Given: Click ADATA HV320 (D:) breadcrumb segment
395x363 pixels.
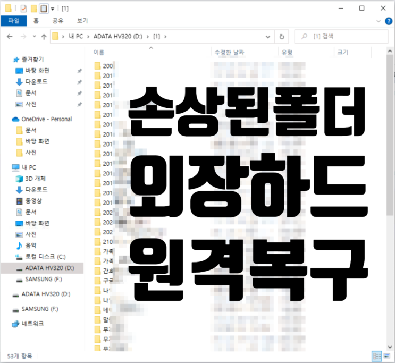Looking at the screenshot, I should tap(118, 37).
